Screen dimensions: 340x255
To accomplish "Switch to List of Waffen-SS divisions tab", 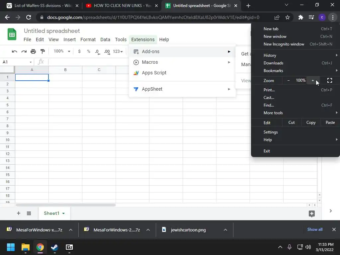I will click(x=42, y=6).
